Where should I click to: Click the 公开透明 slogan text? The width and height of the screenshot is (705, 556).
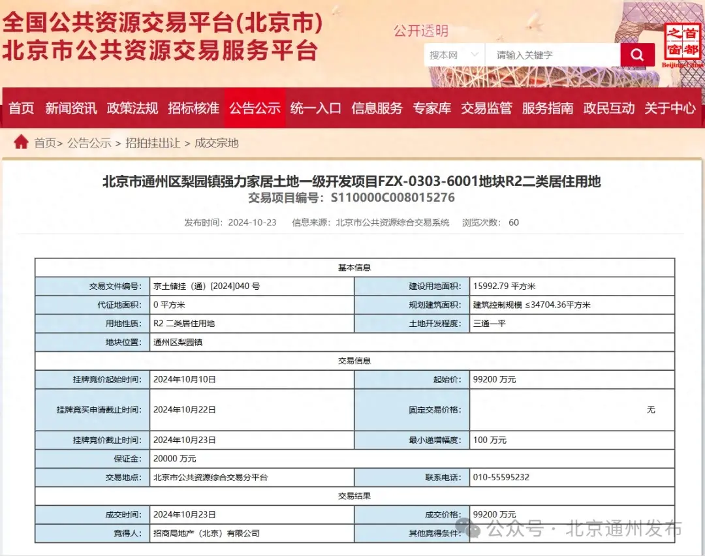click(x=421, y=31)
